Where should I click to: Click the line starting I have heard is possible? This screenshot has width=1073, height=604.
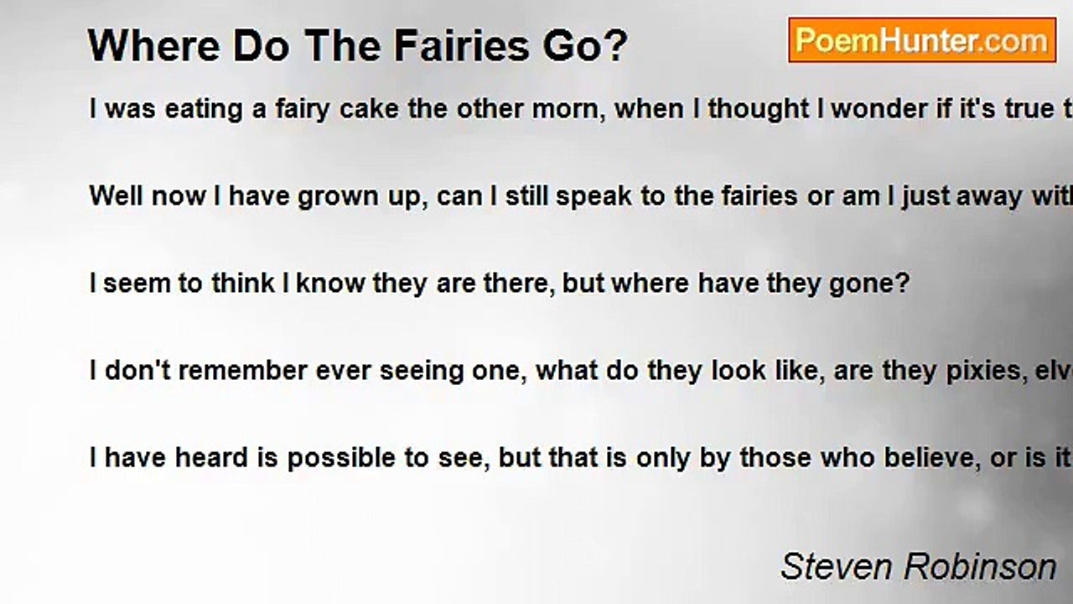coord(581,457)
